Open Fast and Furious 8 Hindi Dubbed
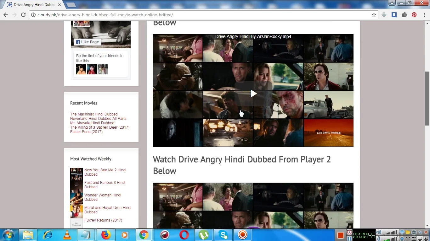The height and width of the screenshot is (241, 430). click(105, 185)
